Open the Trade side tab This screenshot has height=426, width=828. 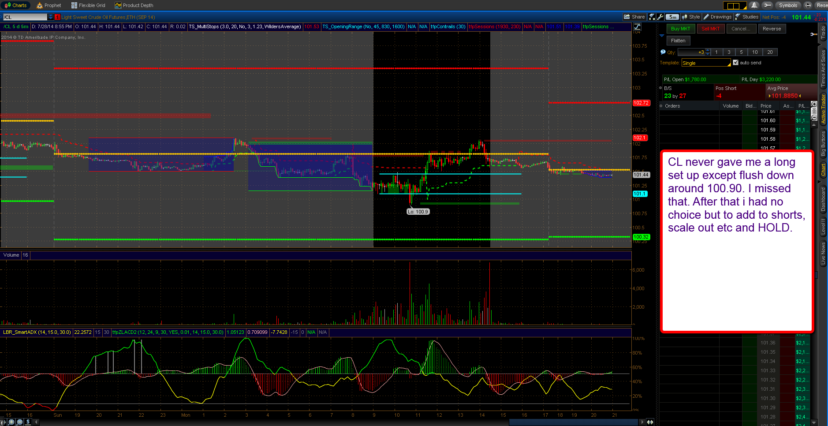point(823,32)
